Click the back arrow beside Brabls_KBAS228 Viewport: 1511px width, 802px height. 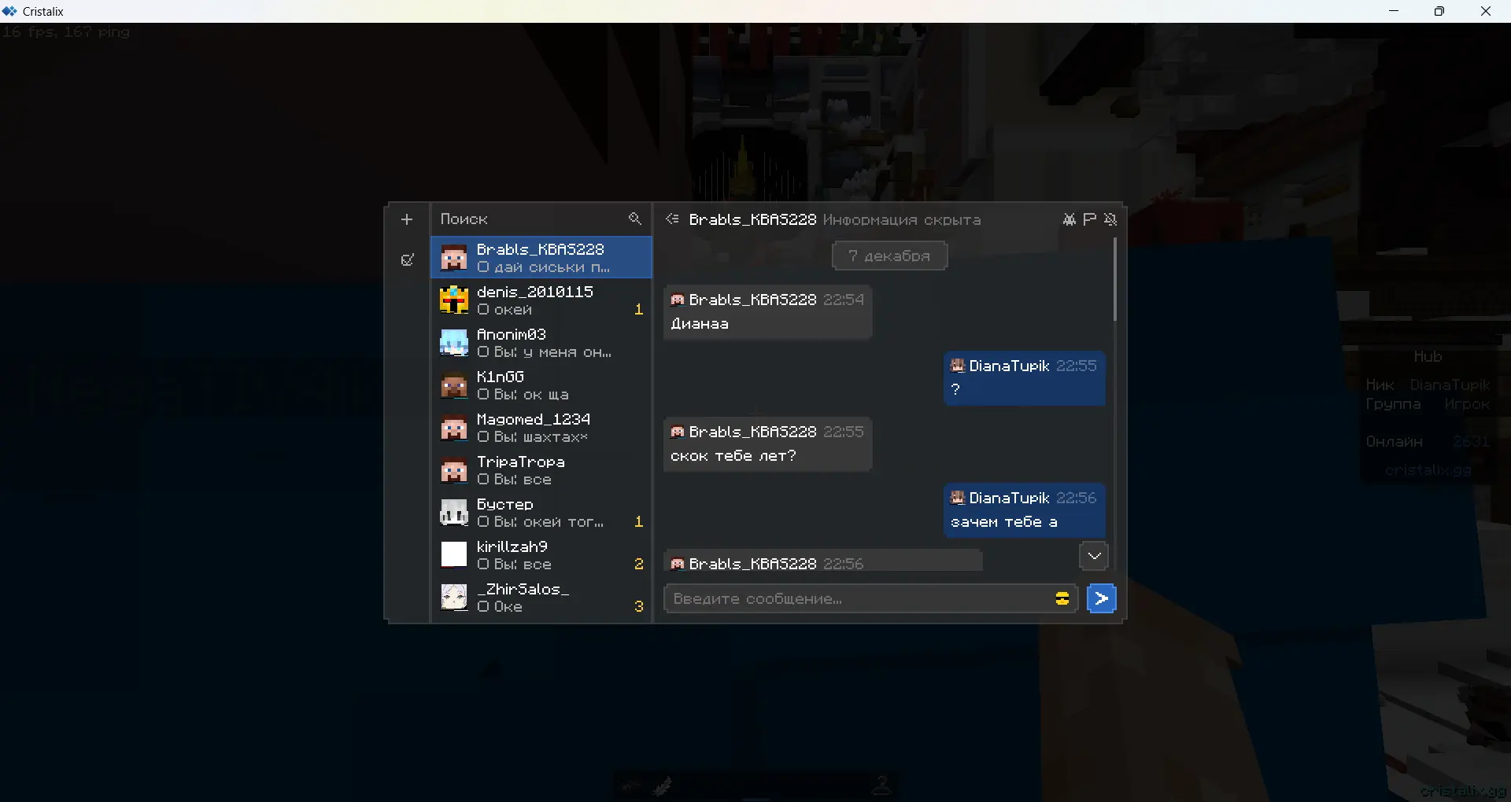point(672,219)
